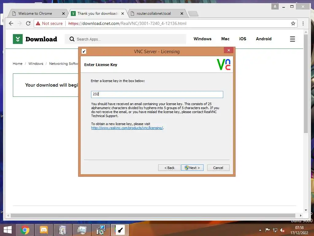This screenshot has width=314, height=236.
Task: Click the vertical scrollbar thumb
Action: (306, 84)
